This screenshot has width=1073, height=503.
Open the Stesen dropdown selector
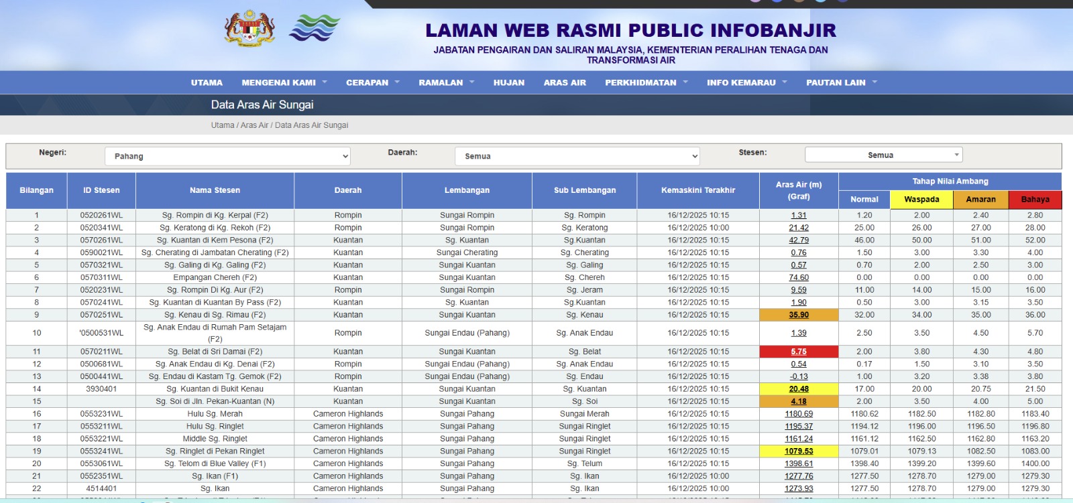coord(883,155)
